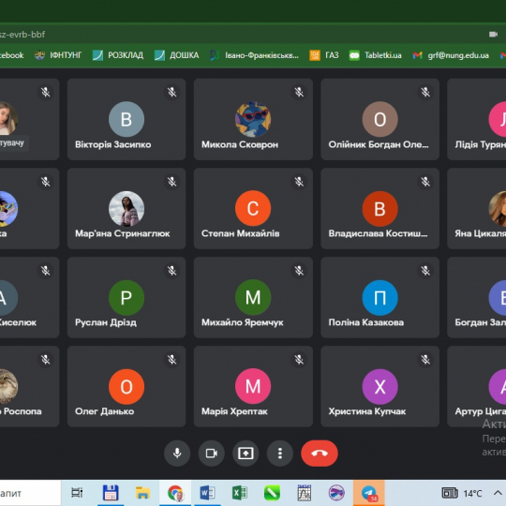Click muted mic icon on Степан Михайлів tile
Screen dimensions: 506x506
[x=299, y=182]
